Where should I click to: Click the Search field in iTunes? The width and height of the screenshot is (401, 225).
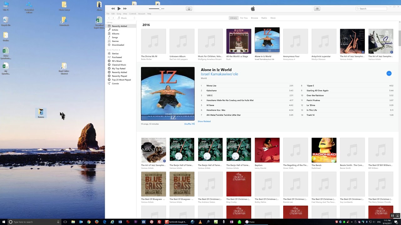click(x=371, y=9)
